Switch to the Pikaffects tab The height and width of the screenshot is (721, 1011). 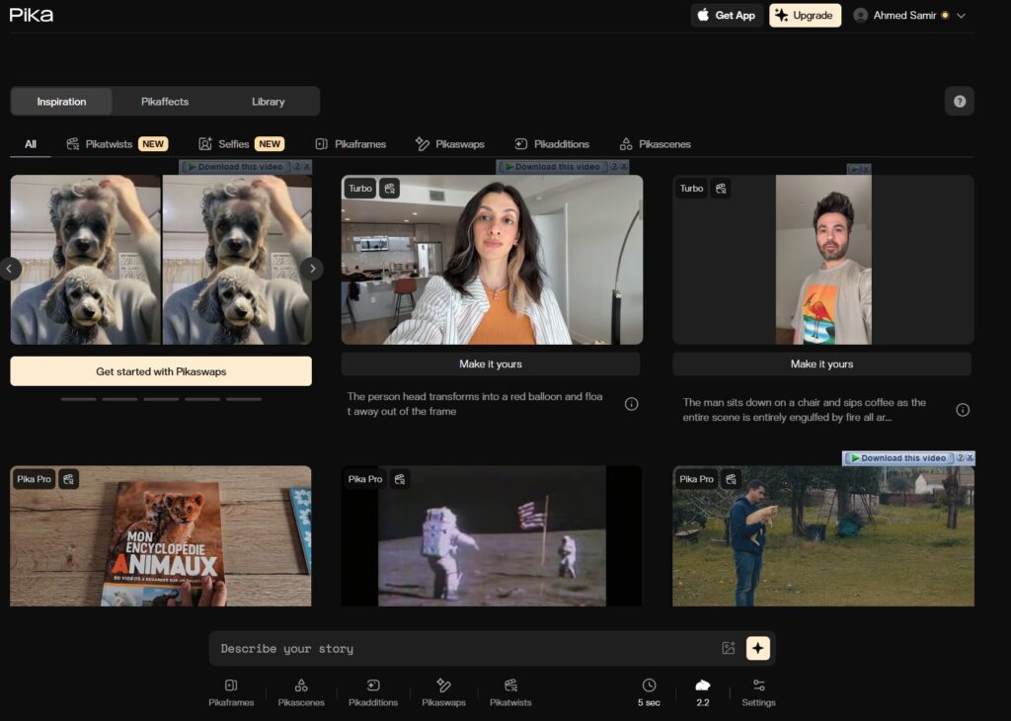tap(165, 102)
